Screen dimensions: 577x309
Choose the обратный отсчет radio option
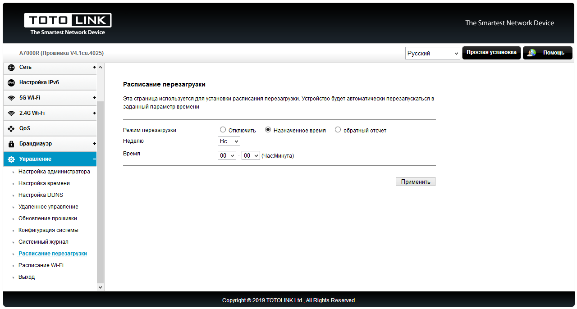click(x=338, y=130)
